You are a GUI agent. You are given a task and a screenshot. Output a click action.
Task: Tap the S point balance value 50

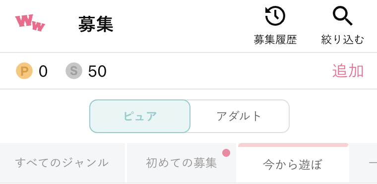[97, 71]
